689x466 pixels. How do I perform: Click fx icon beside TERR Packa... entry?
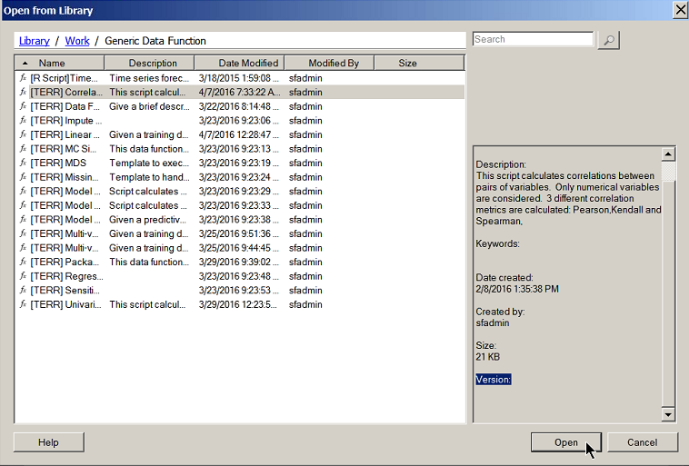click(x=23, y=262)
